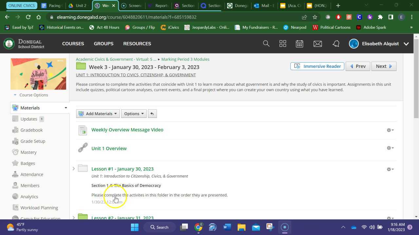The height and width of the screenshot is (235, 419).
Task: Expand the Lesson #1 folder arrow
Action: point(74,169)
